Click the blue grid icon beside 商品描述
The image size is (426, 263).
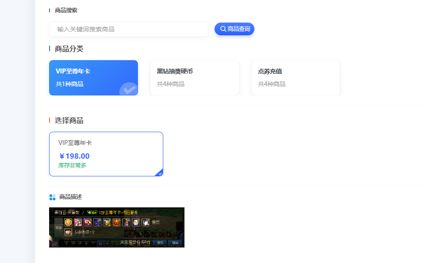point(52,197)
